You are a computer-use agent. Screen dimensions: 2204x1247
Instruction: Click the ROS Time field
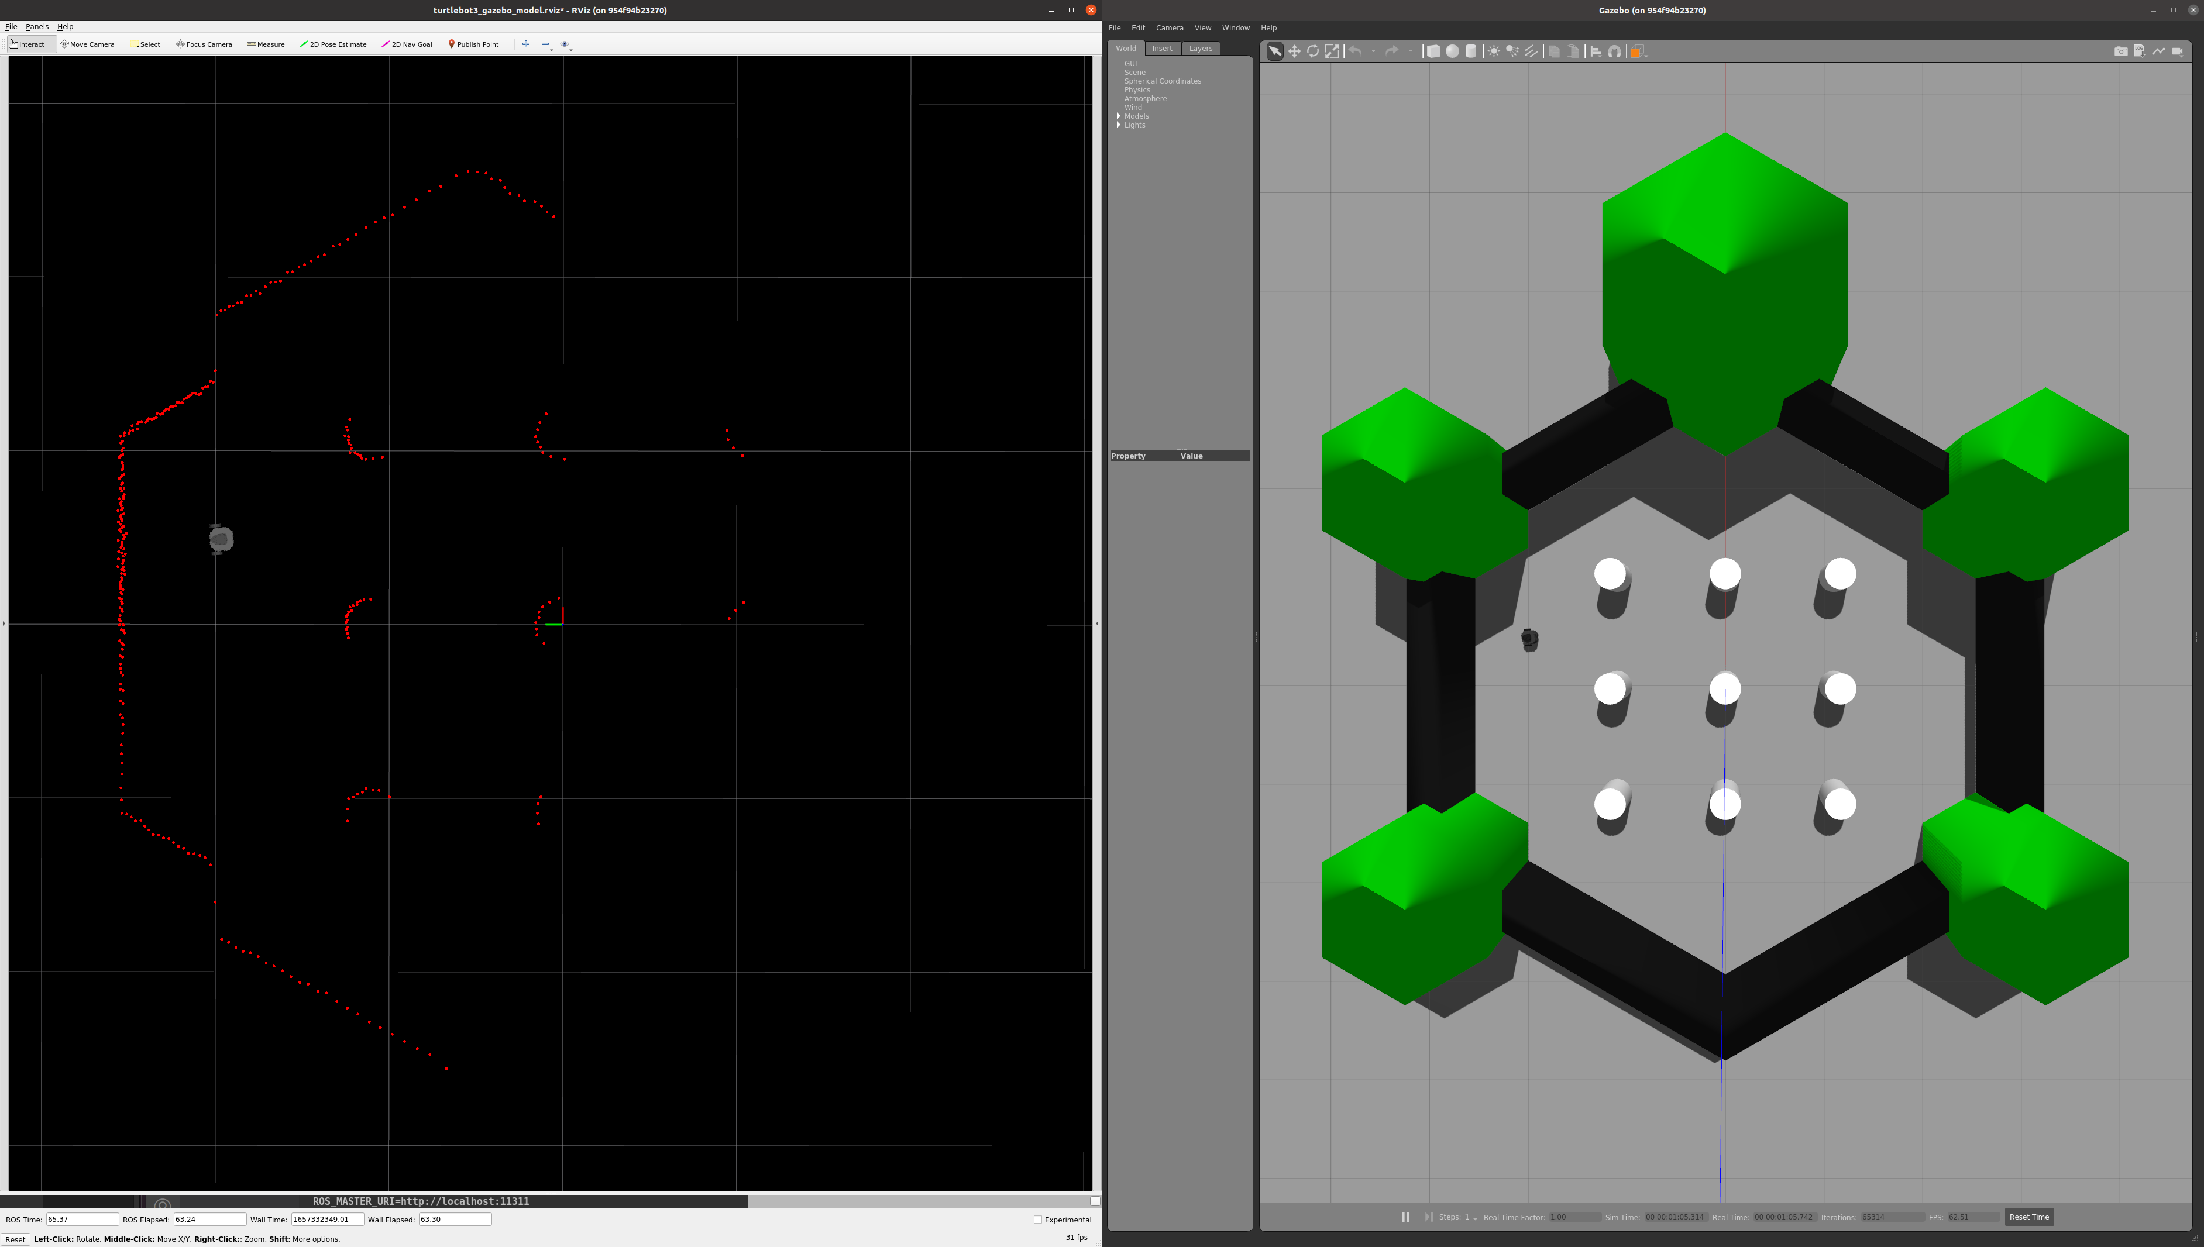tap(82, 1220)
